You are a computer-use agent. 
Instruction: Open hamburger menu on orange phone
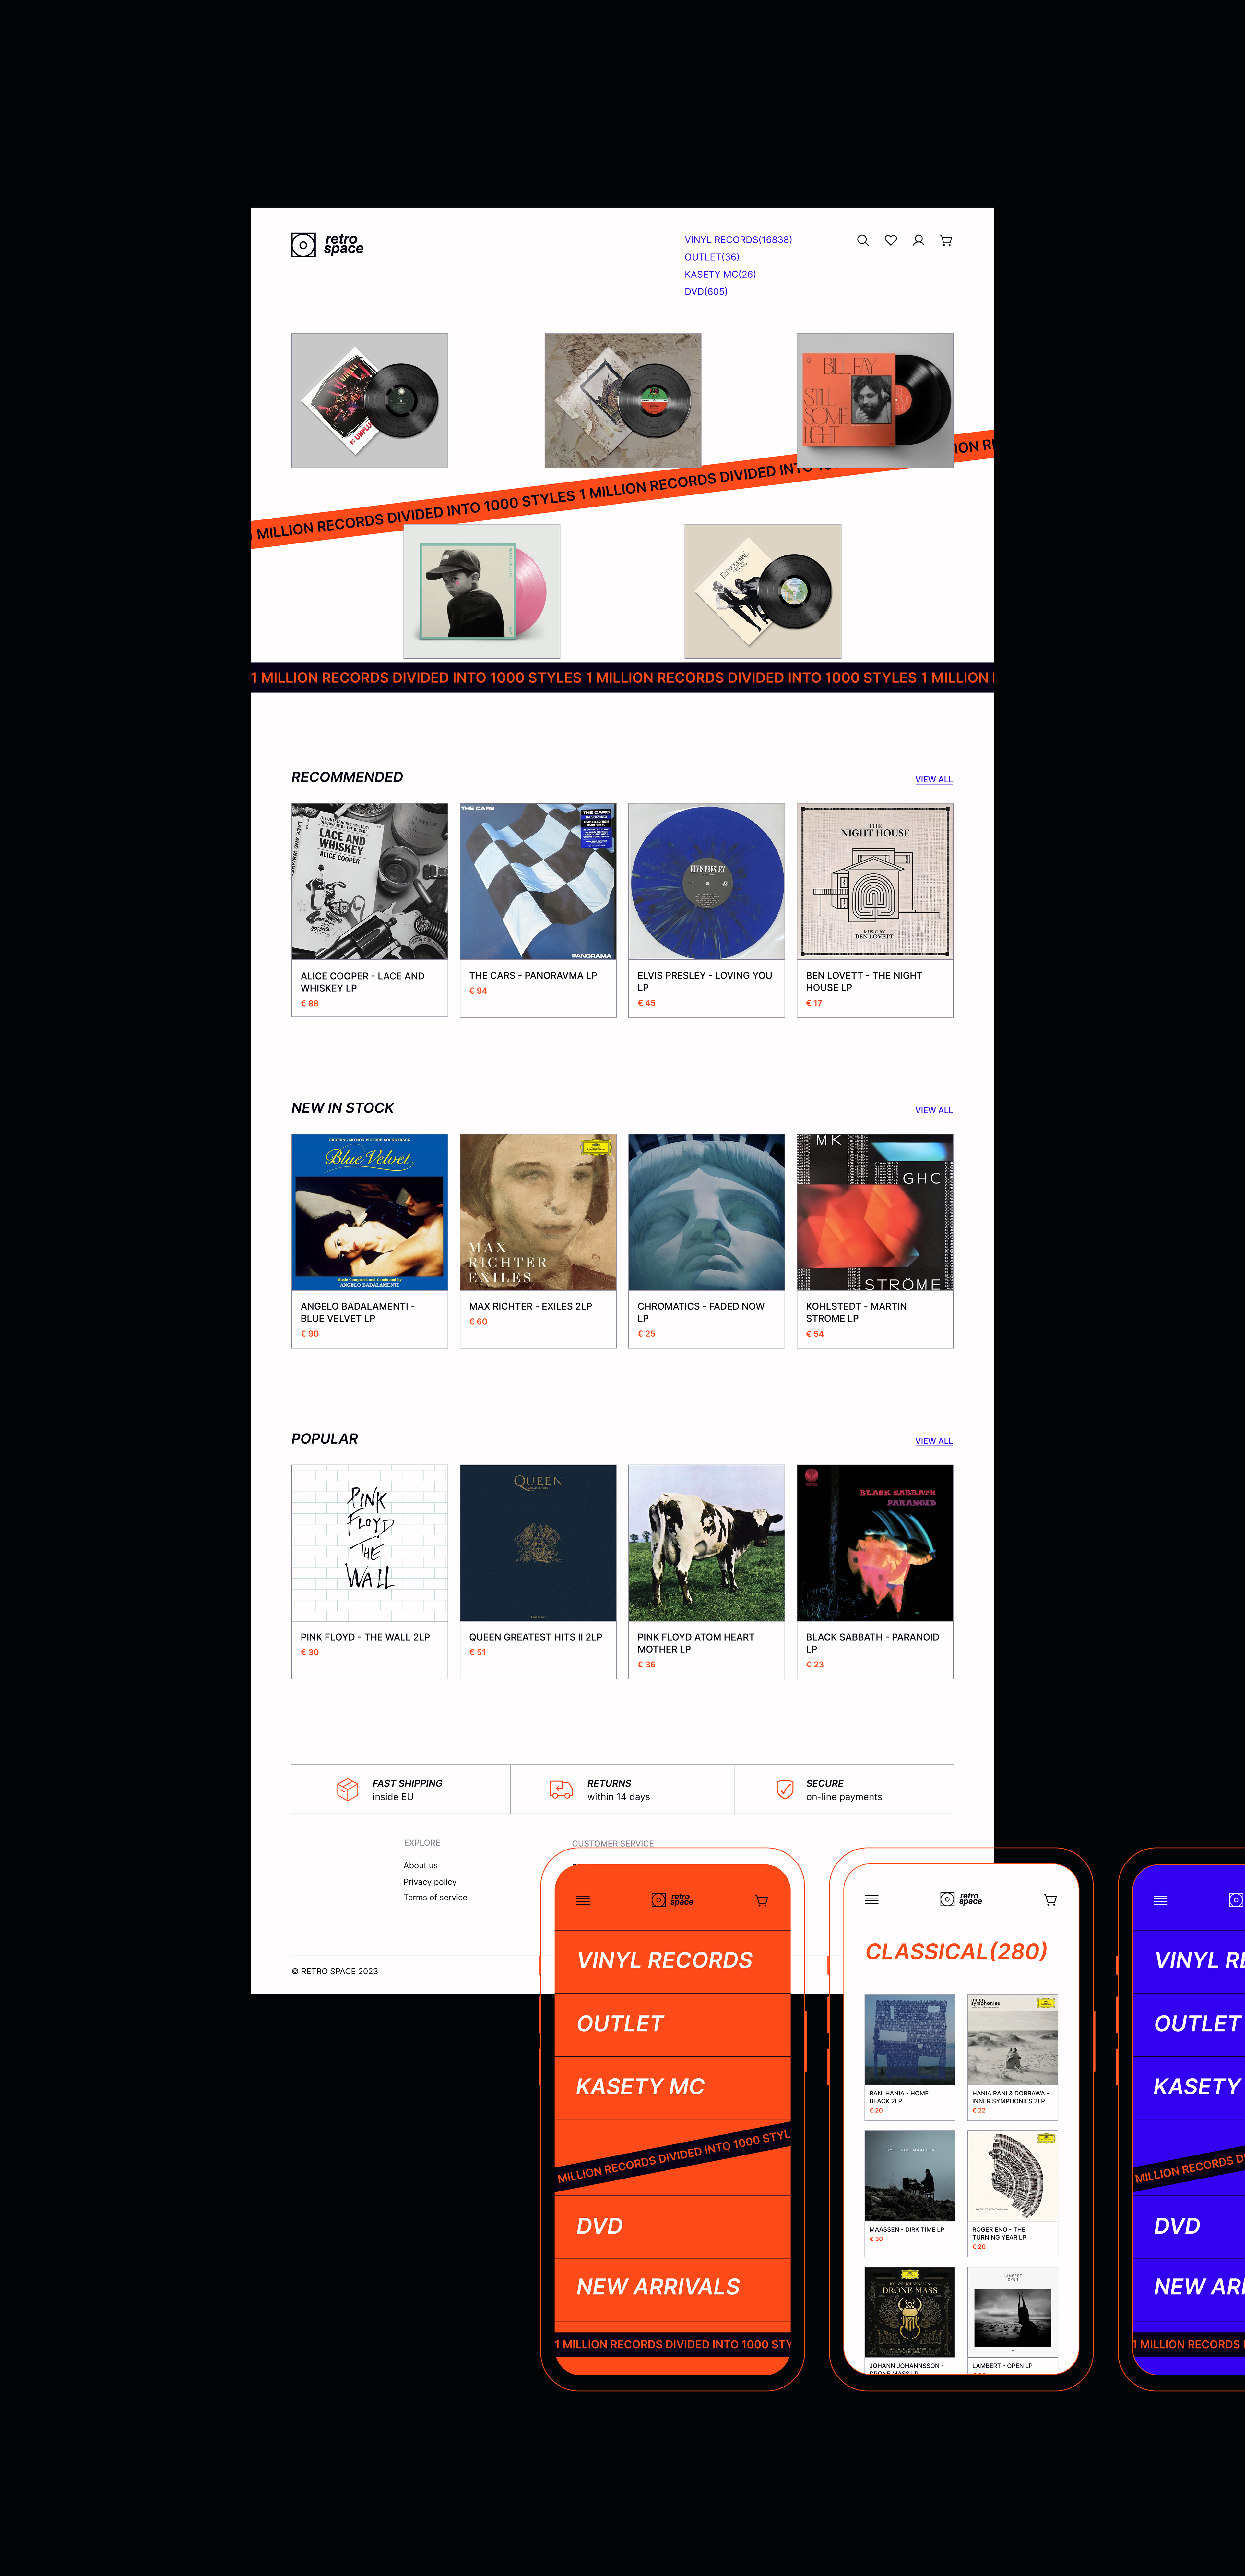click(584, 1900)
